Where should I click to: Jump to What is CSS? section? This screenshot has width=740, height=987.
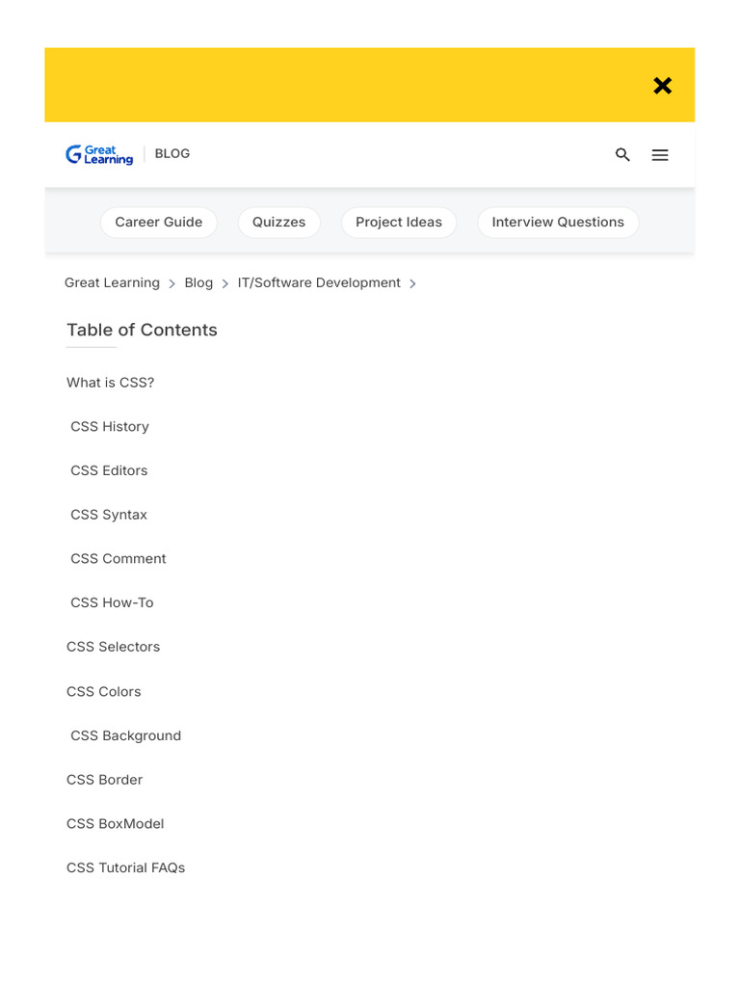(110, 383)
